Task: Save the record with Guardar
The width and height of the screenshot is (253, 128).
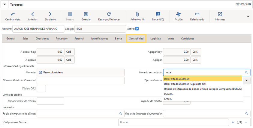Action: click(86, 14)
